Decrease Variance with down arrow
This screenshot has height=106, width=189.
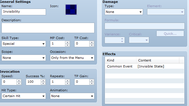[122, 41]
